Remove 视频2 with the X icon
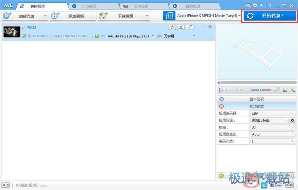 (x=210, y=27)
